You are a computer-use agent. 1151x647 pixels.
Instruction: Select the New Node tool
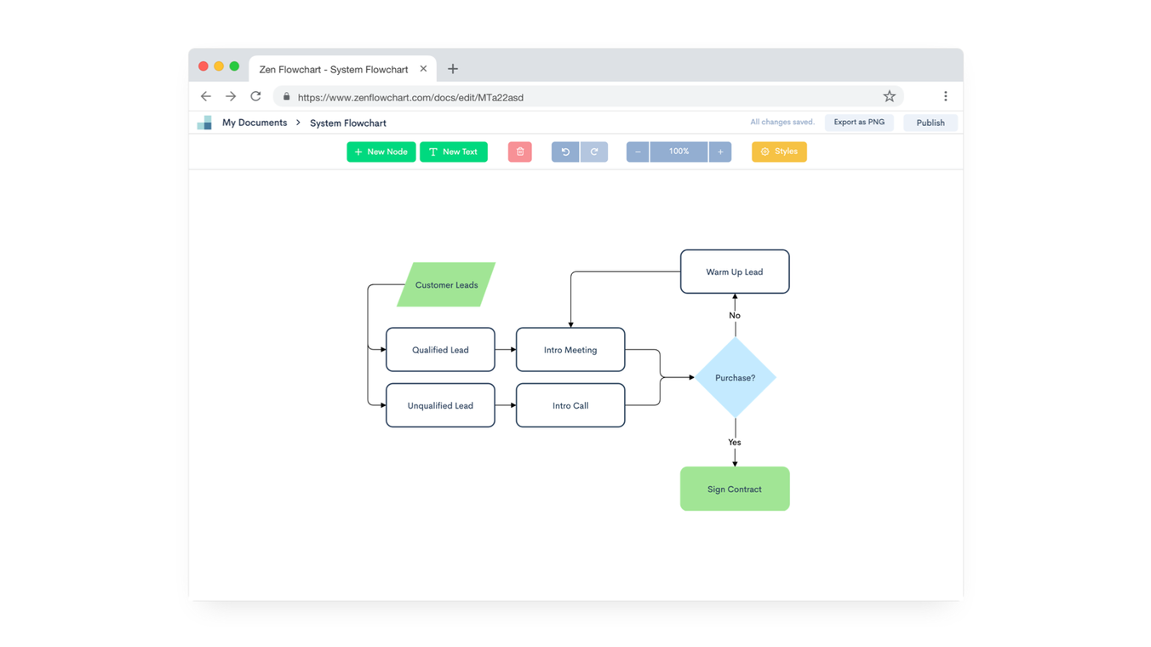tap(381, 152)
